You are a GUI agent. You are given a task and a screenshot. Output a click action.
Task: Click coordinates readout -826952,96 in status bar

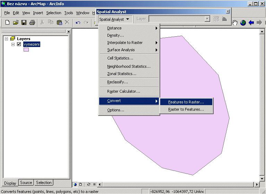coord(160,192)
